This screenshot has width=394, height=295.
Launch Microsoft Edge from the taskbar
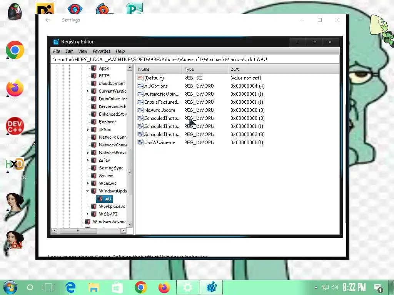(71, 287)
